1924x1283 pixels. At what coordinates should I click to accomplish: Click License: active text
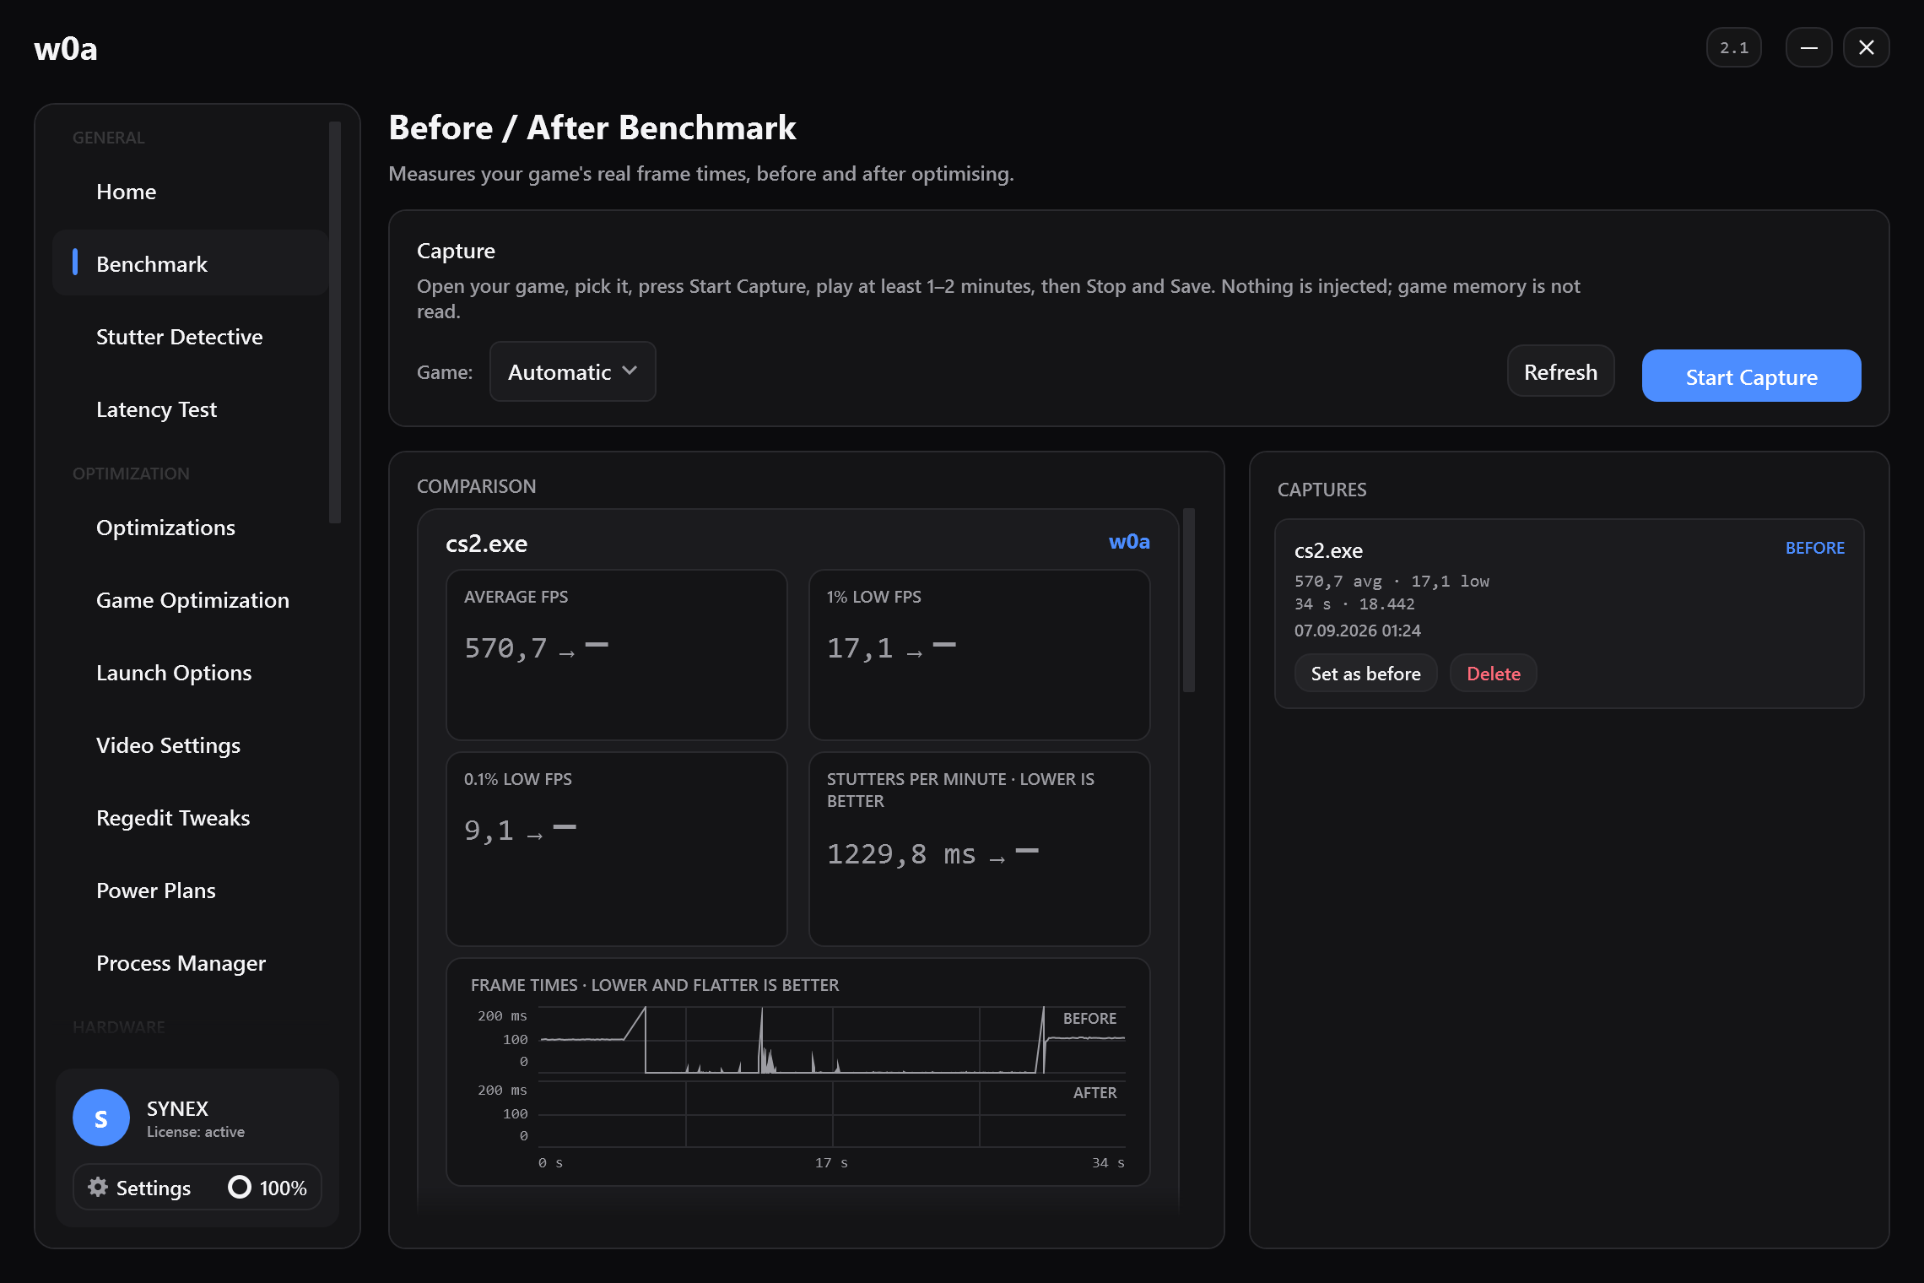[x=196, y=1132]
